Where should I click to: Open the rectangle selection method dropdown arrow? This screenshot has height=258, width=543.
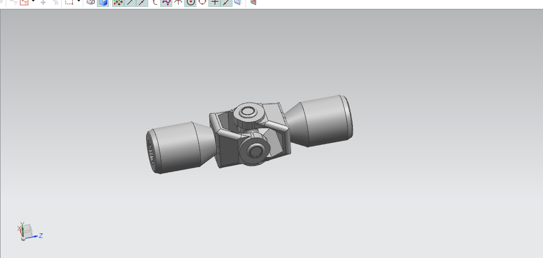coord(79,2)
